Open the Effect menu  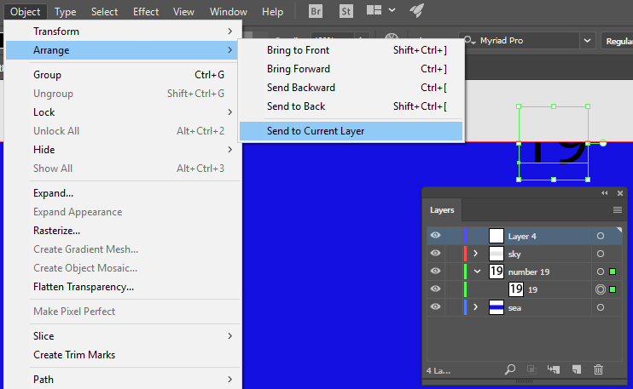(146, 12)
